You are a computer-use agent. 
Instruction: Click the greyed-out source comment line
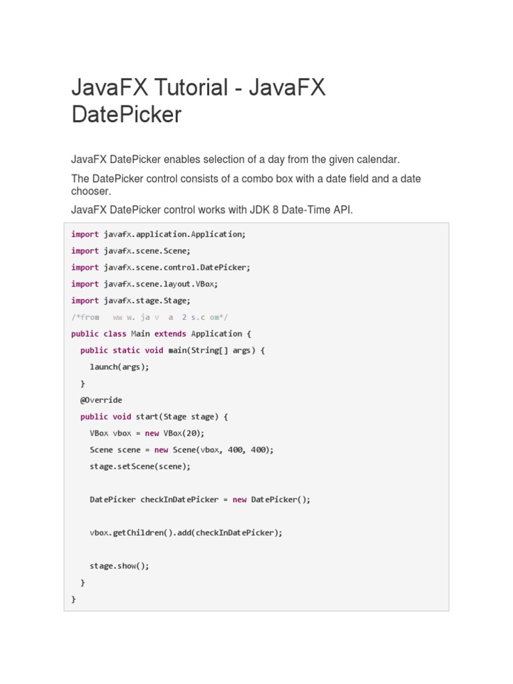(149, 317)
